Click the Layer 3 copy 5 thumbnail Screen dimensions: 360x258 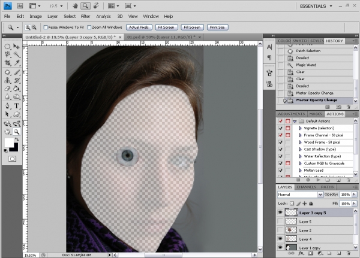[x=291, y=213]
